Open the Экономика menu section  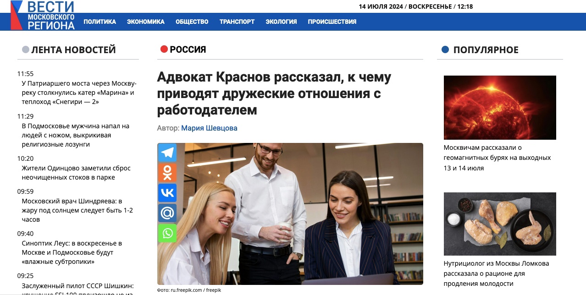[x=146, y=22]
